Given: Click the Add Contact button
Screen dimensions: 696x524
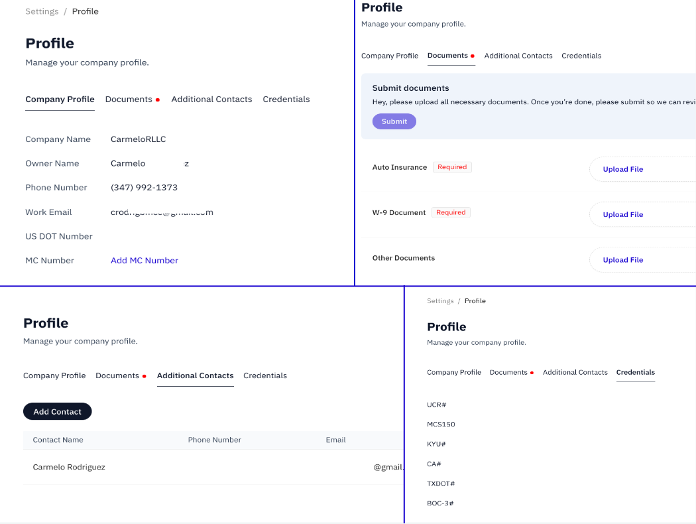Looking at the screenshot, I should [57, 411].
